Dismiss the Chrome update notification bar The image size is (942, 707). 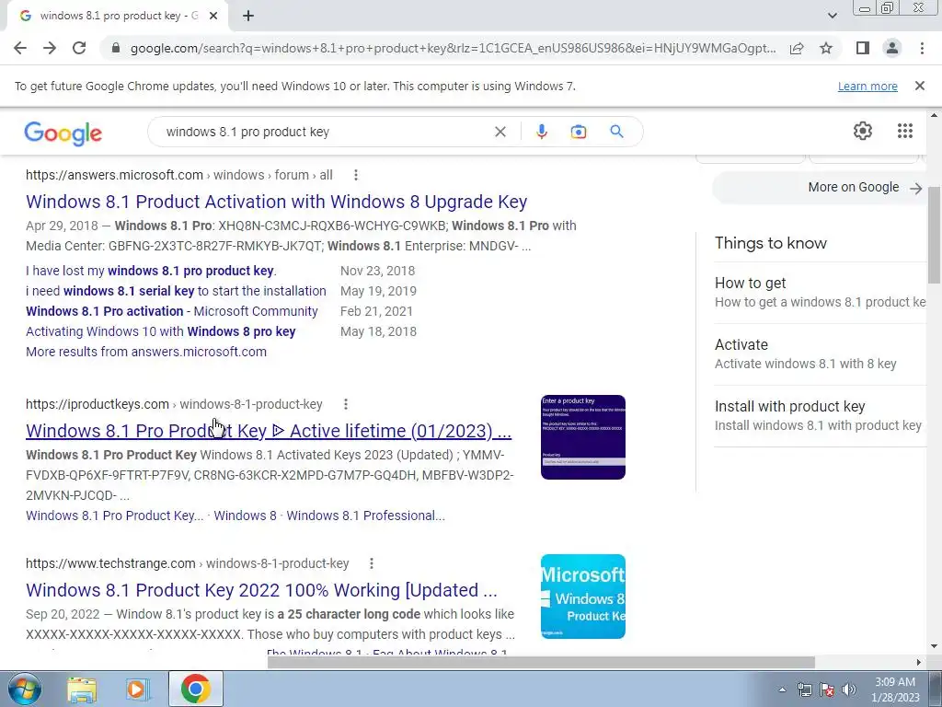point(919,86)
